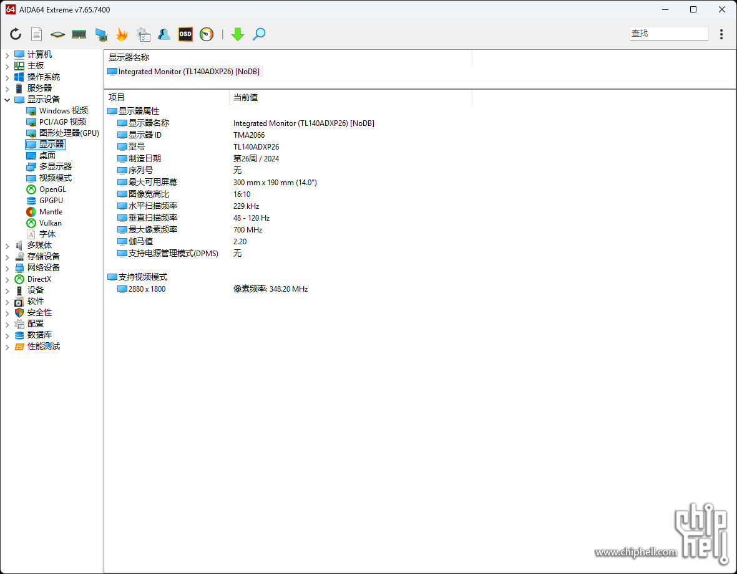
Task: Click the green download update arrow
Action: [238, 34]
